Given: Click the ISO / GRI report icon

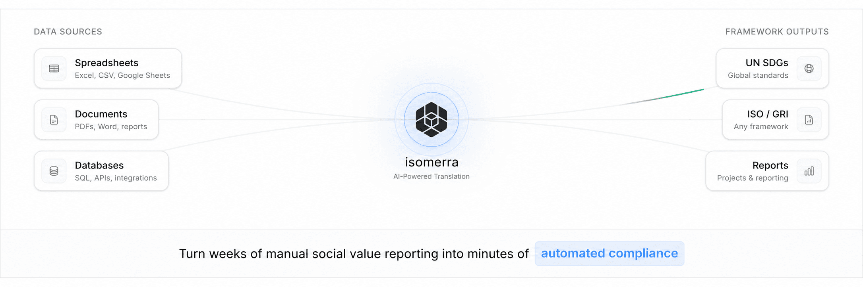Looking at the screenshot, I should (809, 120).
